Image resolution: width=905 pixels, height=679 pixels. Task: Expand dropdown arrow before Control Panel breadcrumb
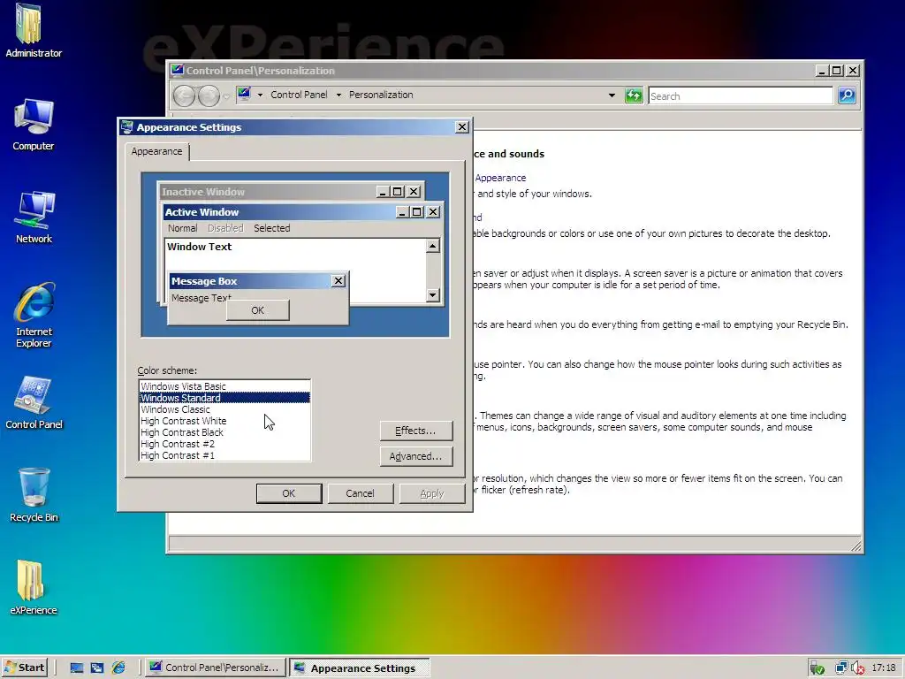pos(260,95)
